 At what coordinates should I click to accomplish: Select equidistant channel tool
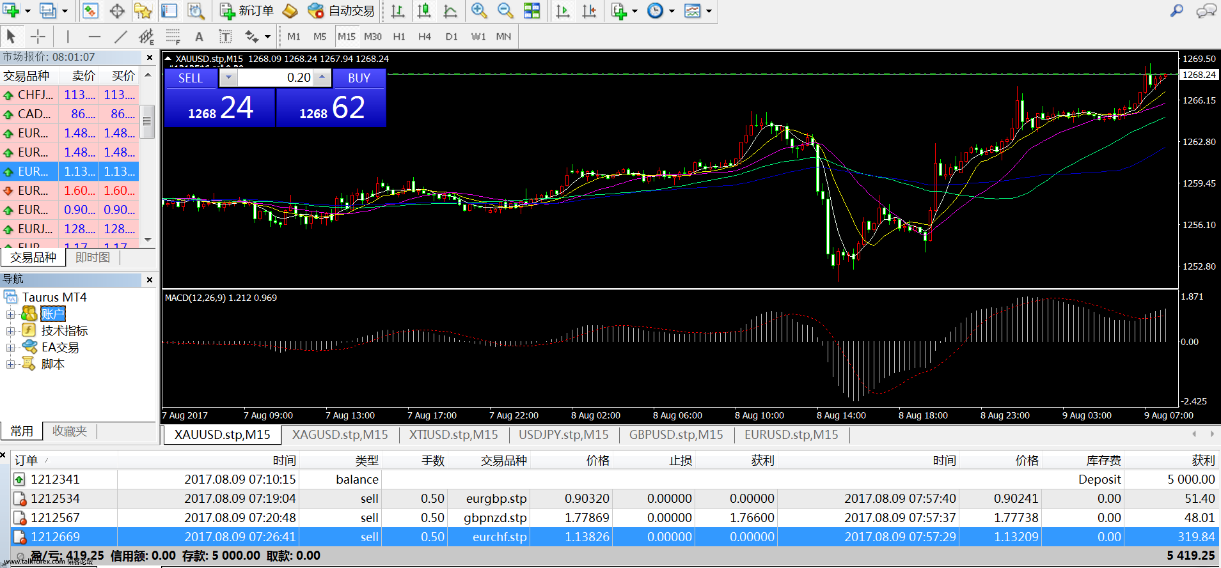(x=146, y=36)
